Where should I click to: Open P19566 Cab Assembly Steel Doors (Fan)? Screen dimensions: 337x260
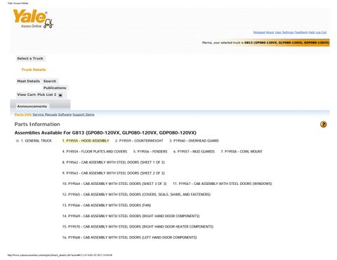click(107, 205)
